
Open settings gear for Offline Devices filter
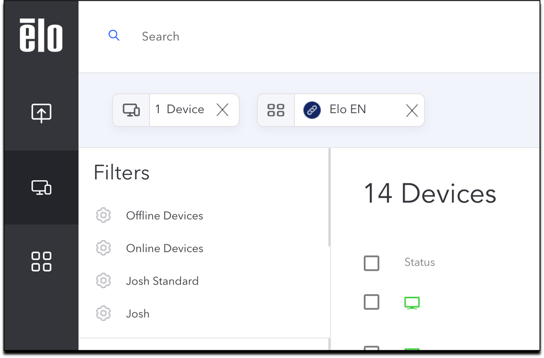[103, 215]
